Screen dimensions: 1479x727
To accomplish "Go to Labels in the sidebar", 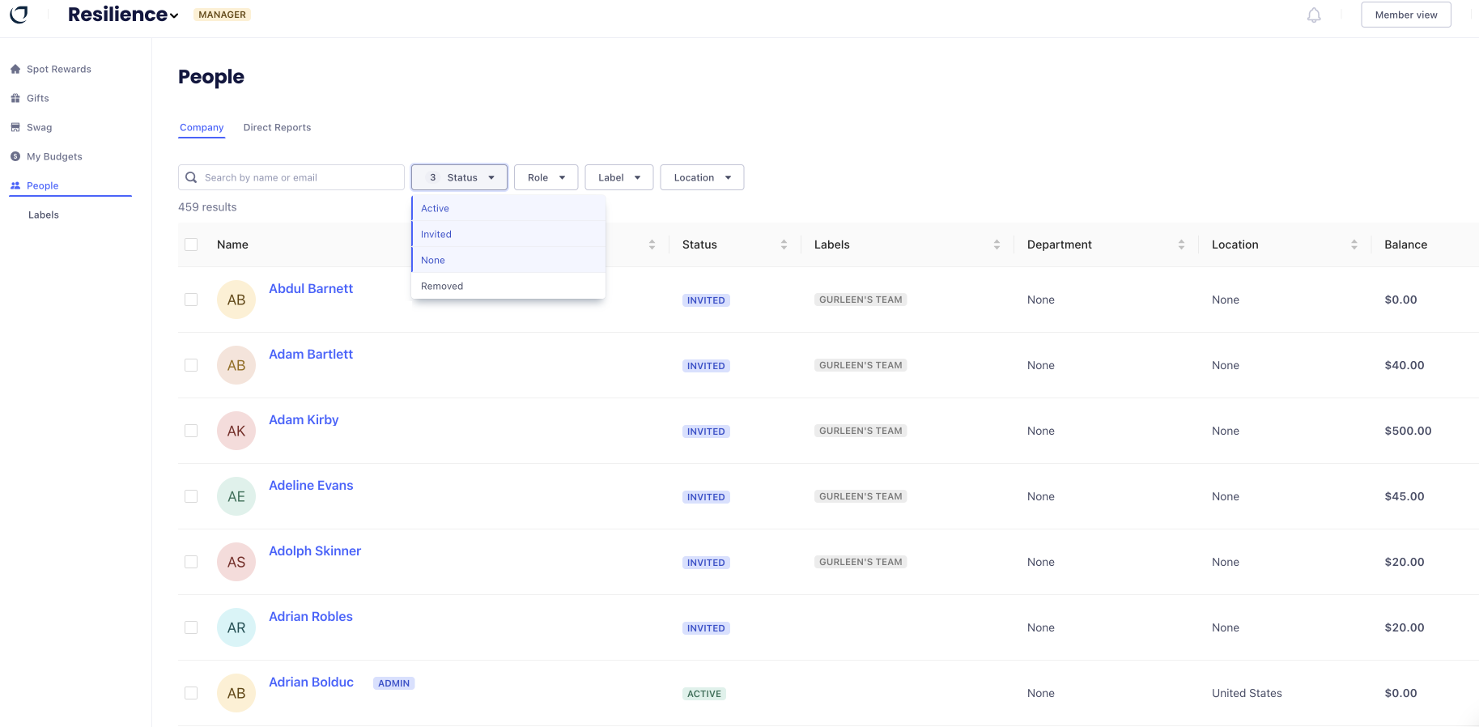I will coord(44,215).
